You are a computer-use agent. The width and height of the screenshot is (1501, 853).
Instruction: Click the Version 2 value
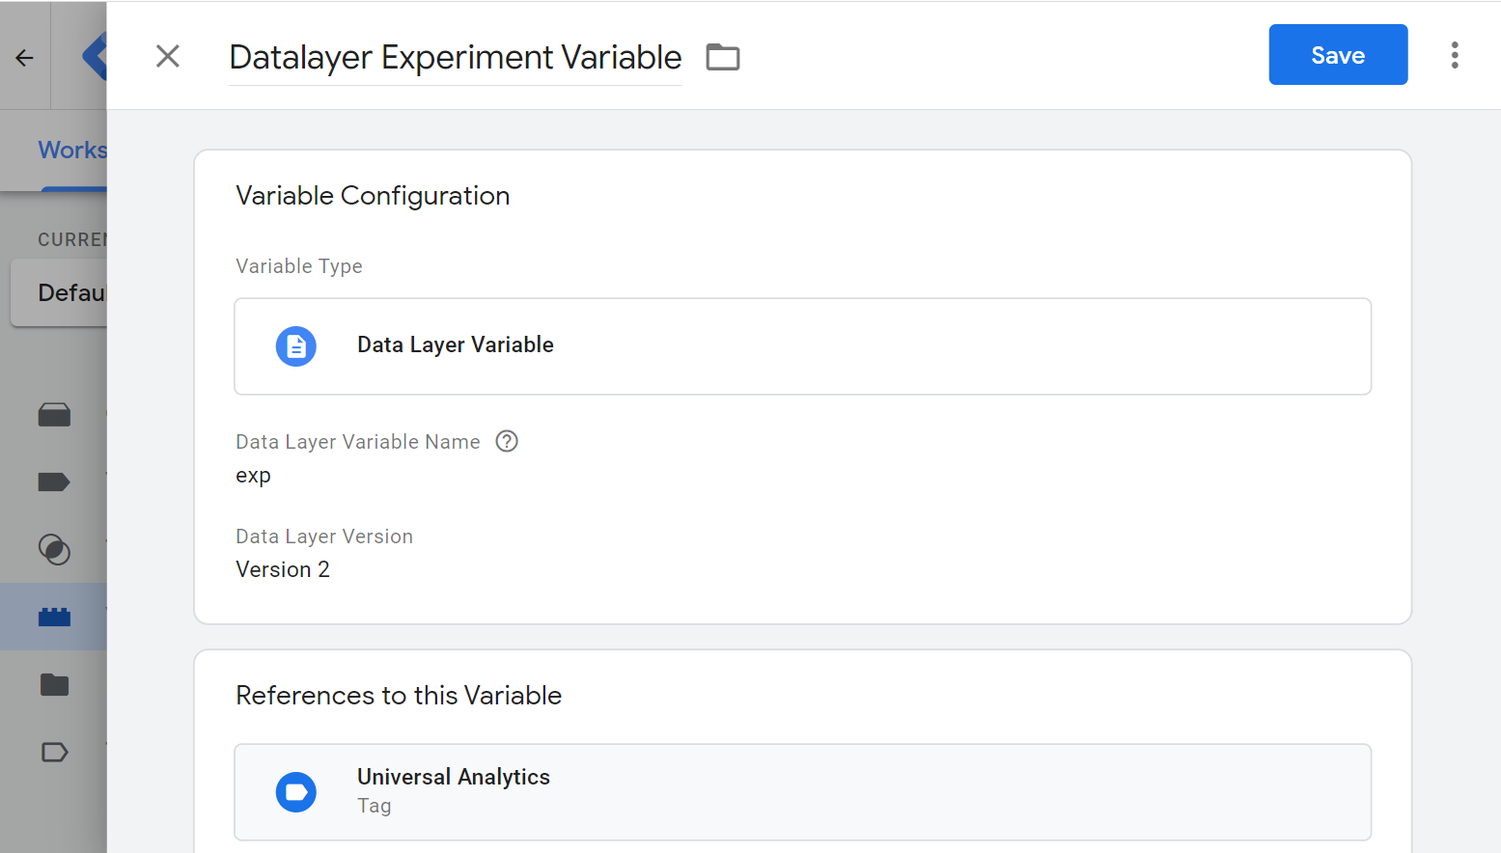283,569
